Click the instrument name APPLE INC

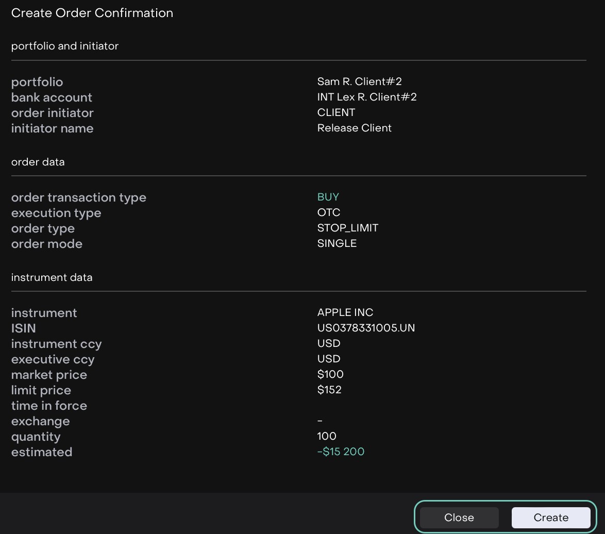(x=345, y=312)
